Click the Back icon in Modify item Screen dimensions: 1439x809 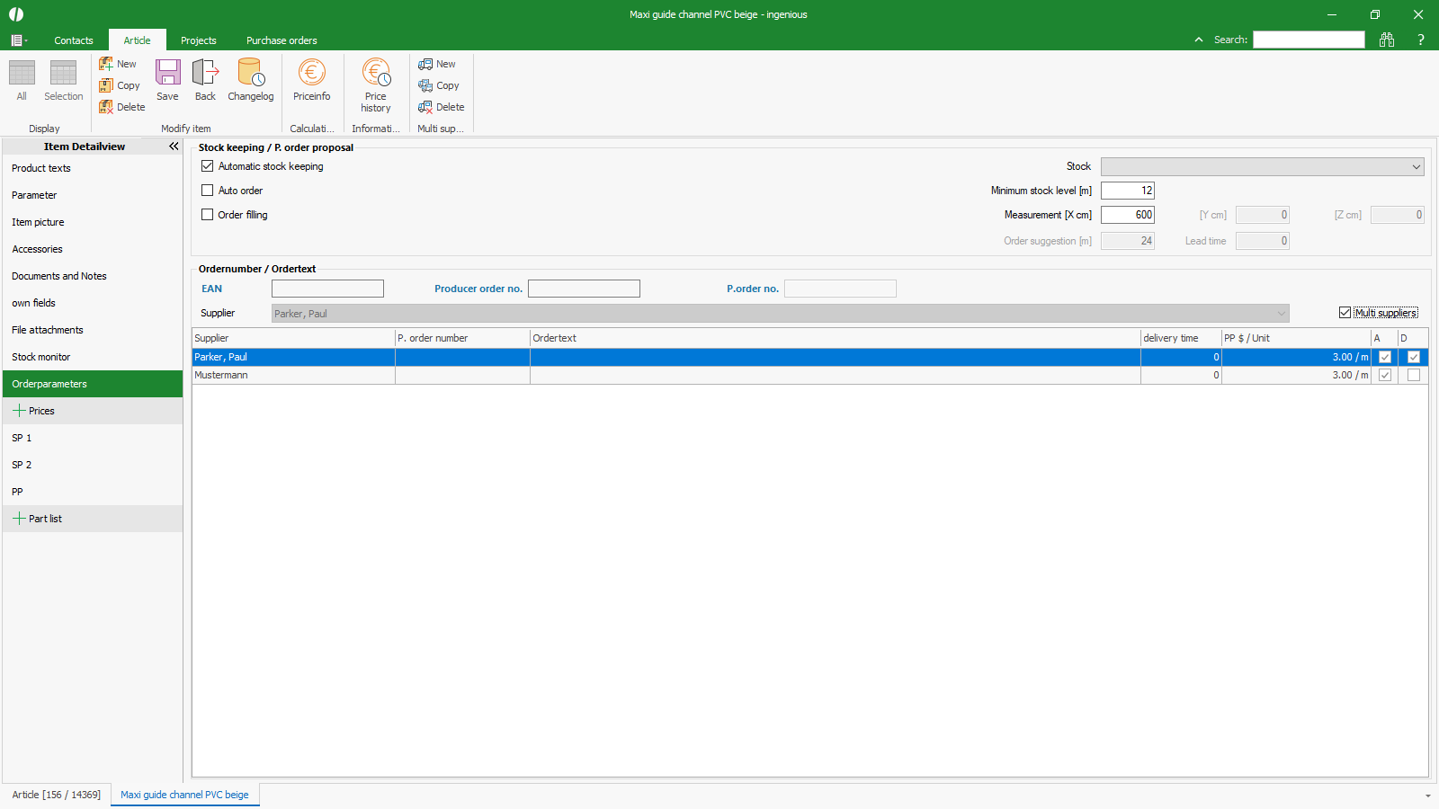click(x=205, y=80)
